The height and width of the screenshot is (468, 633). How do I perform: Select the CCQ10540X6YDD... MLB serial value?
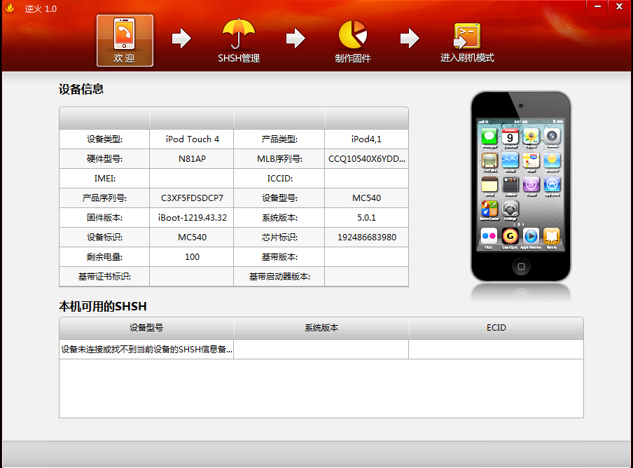tap(366, 159)
